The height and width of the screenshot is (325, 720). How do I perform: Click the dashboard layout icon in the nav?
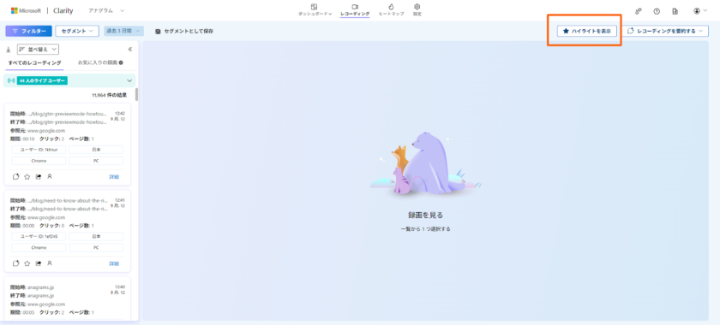click(314, 7)
